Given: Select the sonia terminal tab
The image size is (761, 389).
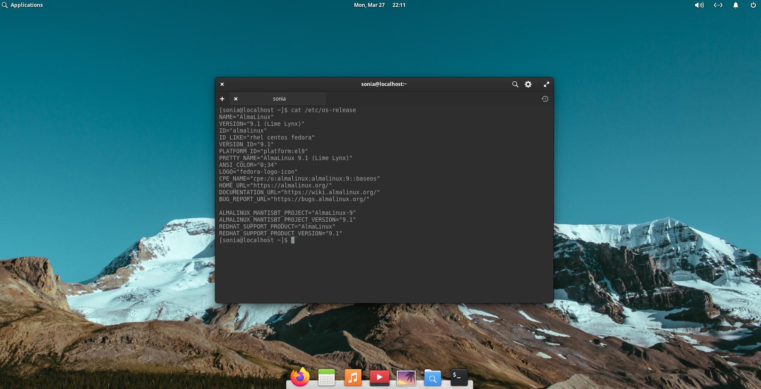Looking at the screenshot, I should 279,99.
